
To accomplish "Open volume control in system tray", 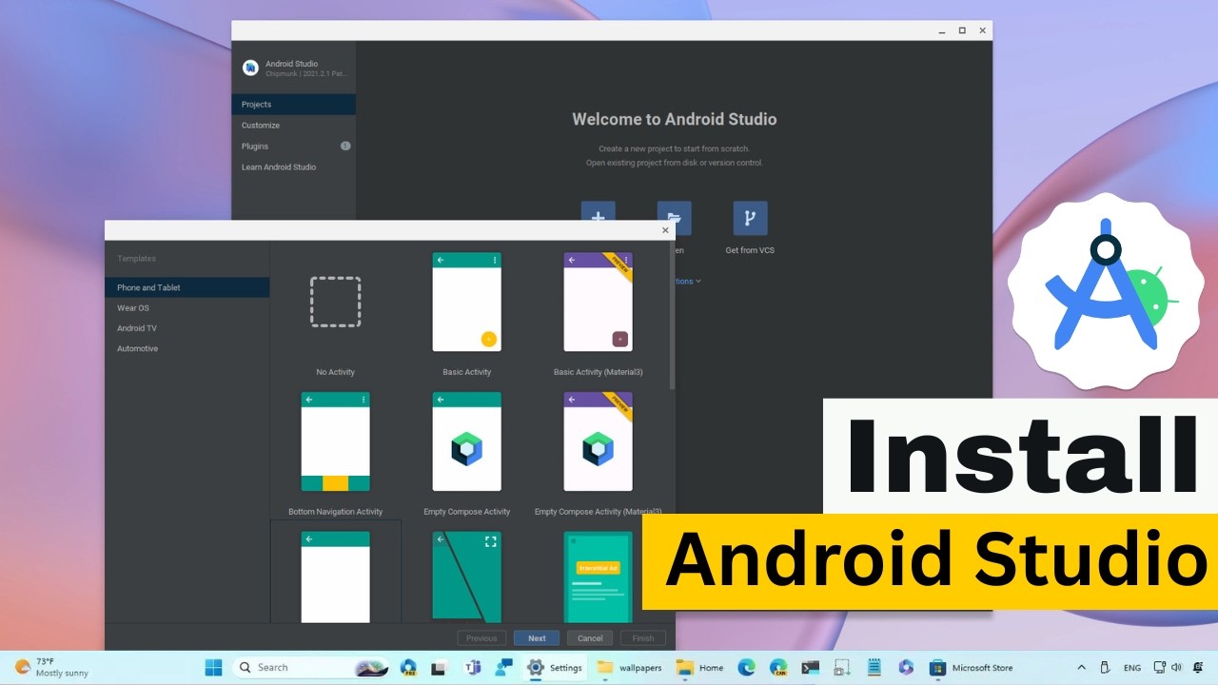I will pos(1177,667).
